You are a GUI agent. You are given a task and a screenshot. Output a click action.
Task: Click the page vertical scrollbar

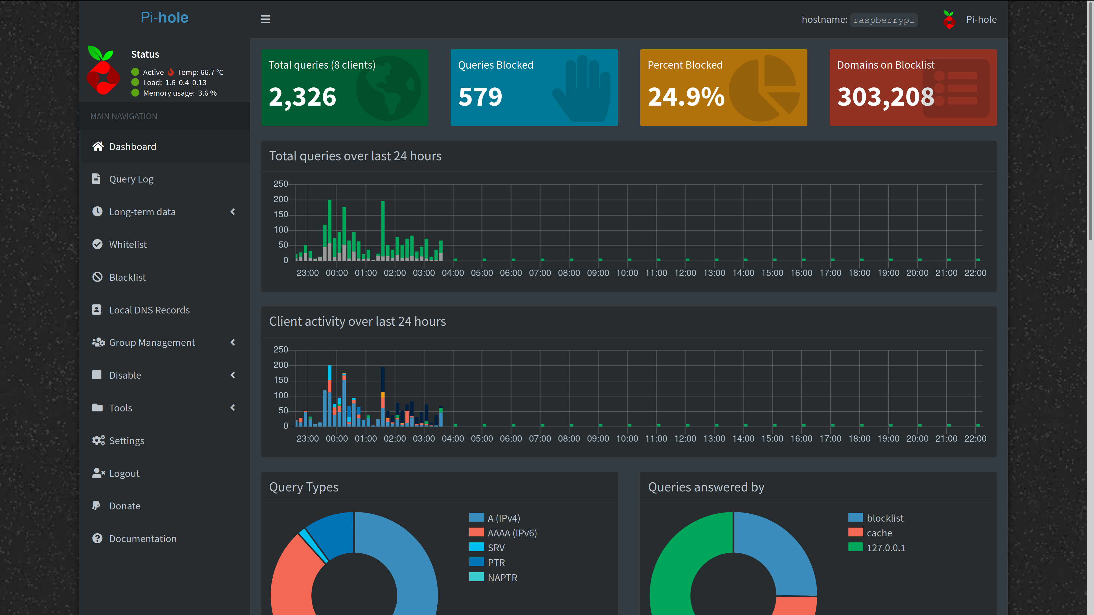1090,121
